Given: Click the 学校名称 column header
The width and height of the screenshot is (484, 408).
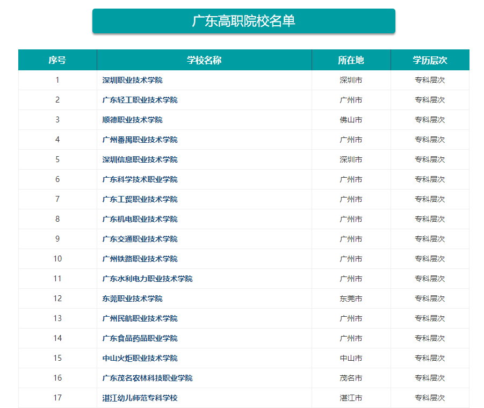Looking at the screenshot, I should point(204,60).
